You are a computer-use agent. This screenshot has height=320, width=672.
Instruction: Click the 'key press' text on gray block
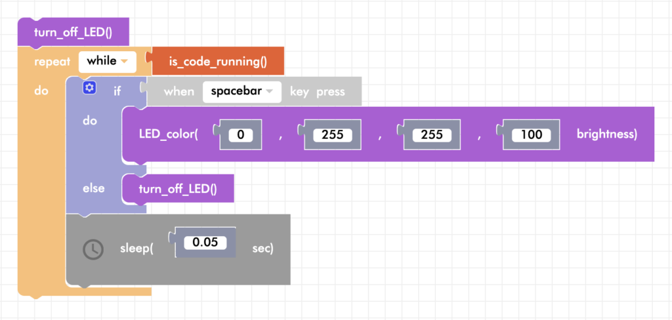[x=317, y=92]
